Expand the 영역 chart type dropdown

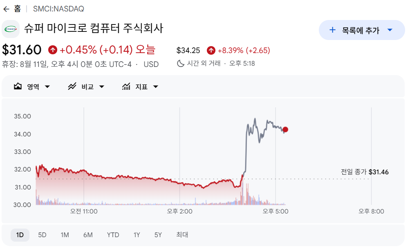[x=47, y=87]
